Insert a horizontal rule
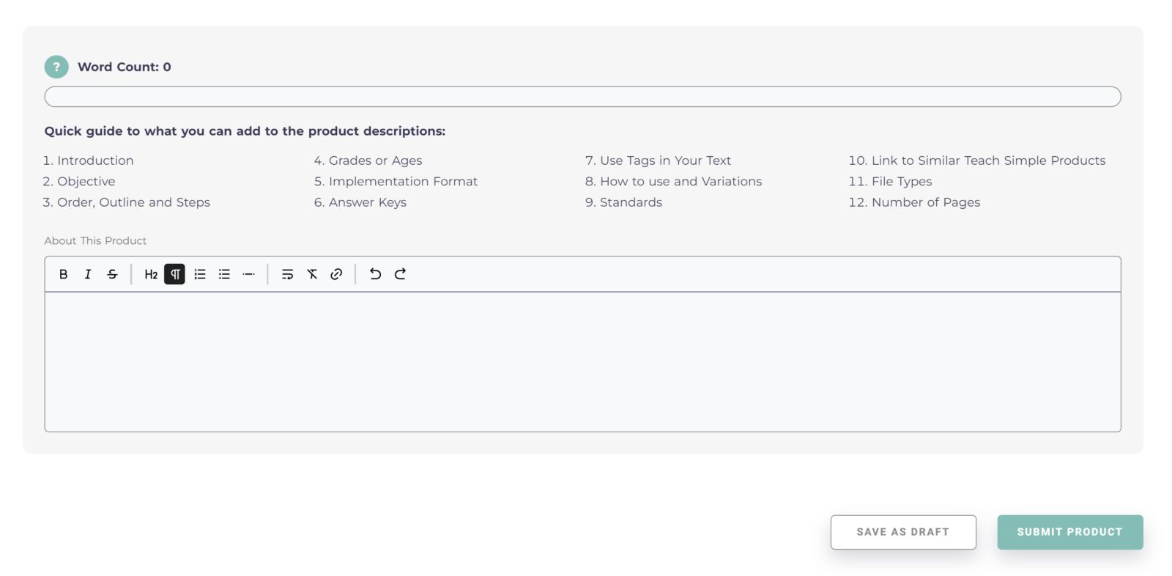This screenshot has width=1172, height=576. [x=248, y=274]
